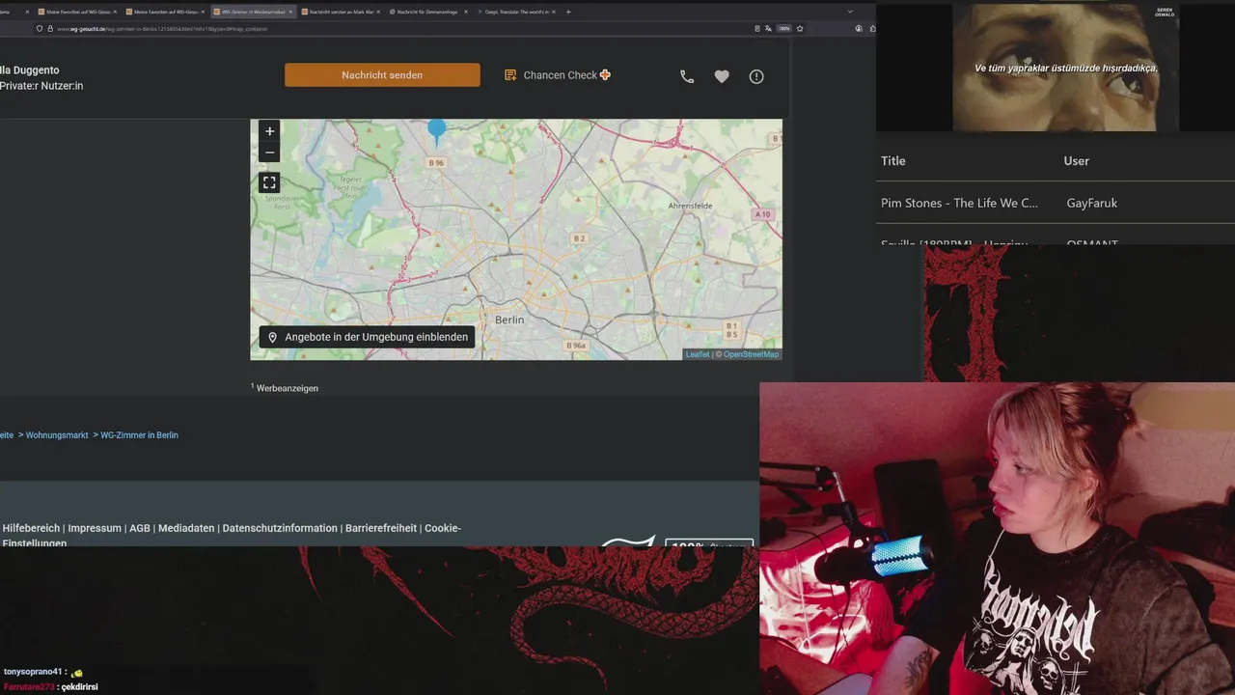Click tonysoprano41 chat username

32,672
